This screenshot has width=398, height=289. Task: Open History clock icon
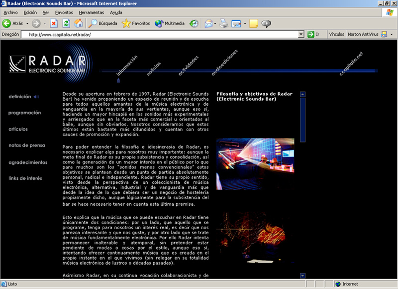pos(194,23)
